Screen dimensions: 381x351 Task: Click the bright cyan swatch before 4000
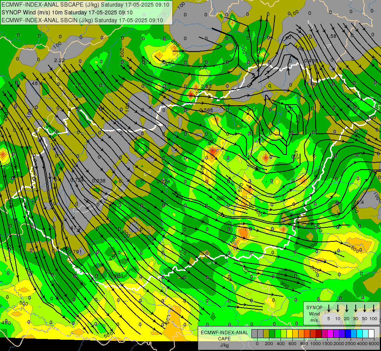click(x=360, y=333)
